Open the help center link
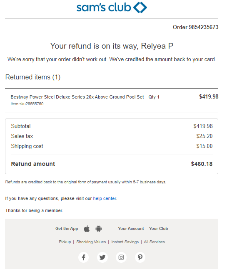 tap(105, 198)
